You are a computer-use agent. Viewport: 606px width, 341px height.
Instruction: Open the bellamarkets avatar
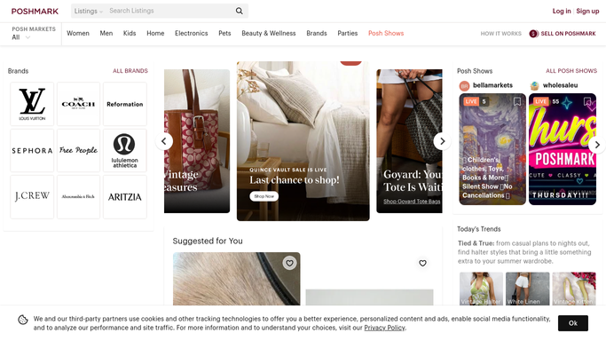(x=464, y=85)
